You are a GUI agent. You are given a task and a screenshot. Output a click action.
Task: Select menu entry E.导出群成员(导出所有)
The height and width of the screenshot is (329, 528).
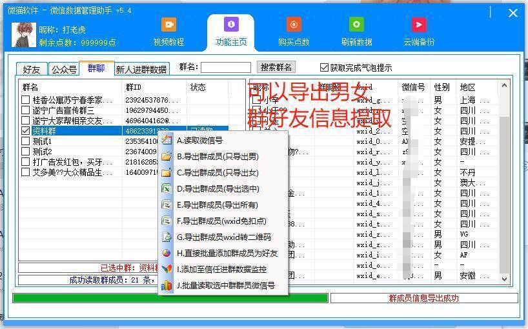[x=217, y=205]
